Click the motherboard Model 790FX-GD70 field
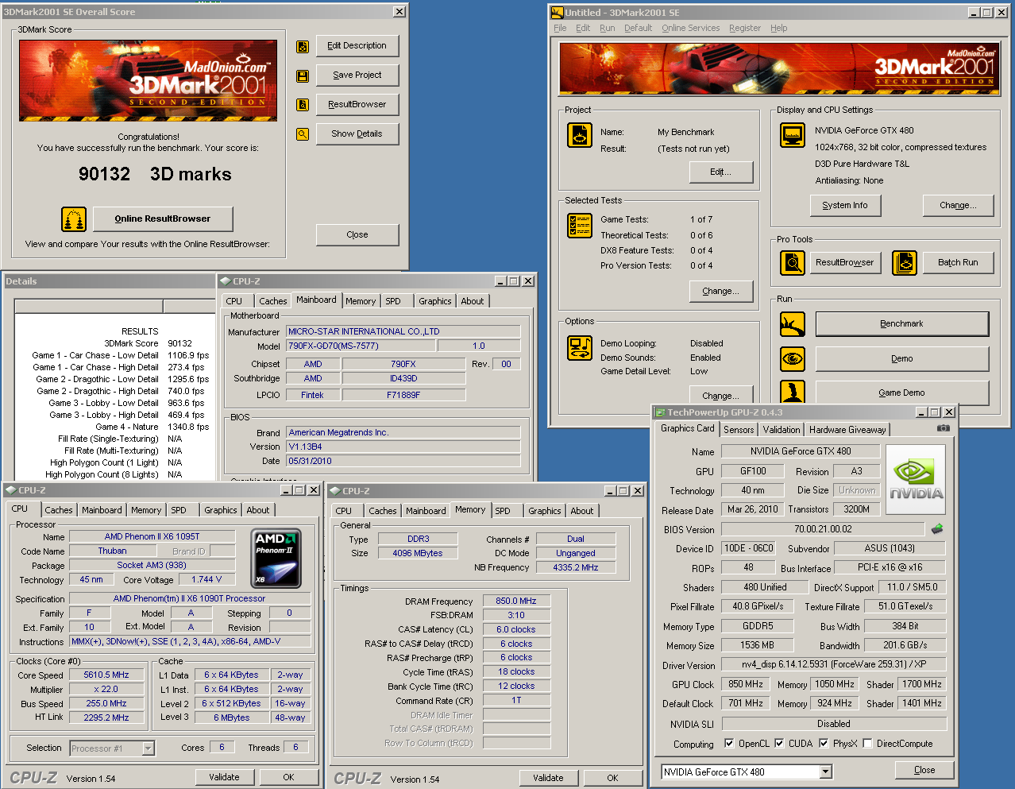The width and height of the screenshot is (1015, 789). click(x=359, y=346)
